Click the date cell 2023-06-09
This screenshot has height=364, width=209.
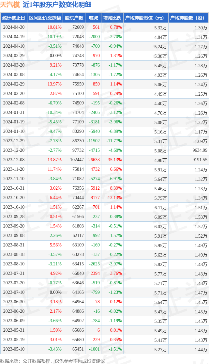14,321
